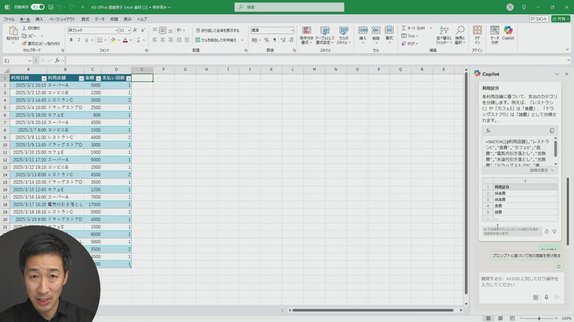Click the Share (共有) button
Viewport: 574px width, 322px height.
(560, 19)
